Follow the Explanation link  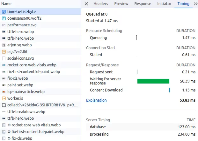click(96, 100)
